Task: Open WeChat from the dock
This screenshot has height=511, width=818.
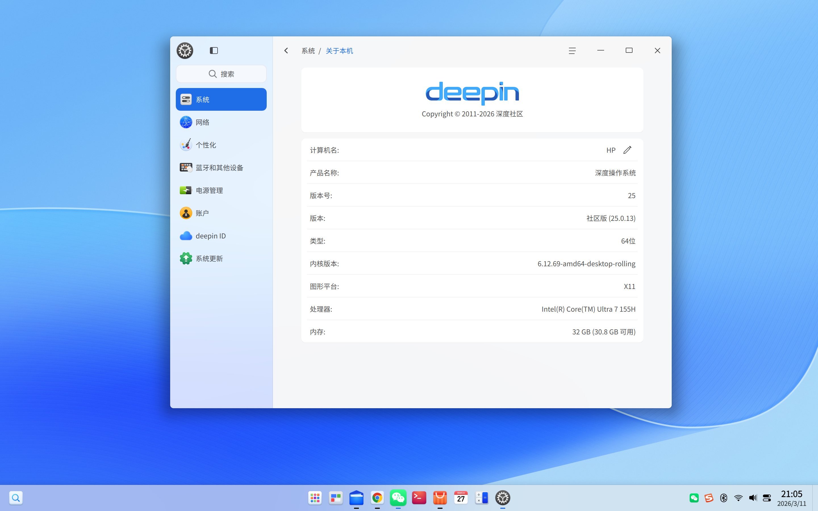Action: point(398,497)
